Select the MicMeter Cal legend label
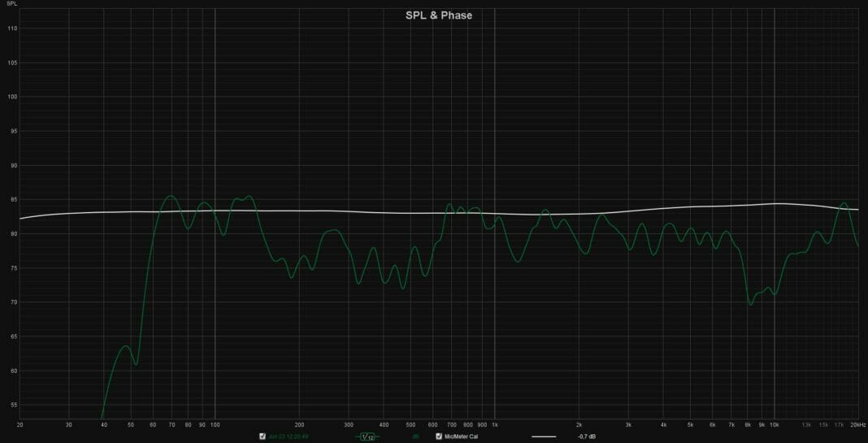Screen dimensions: 868x443 (461, 437)
